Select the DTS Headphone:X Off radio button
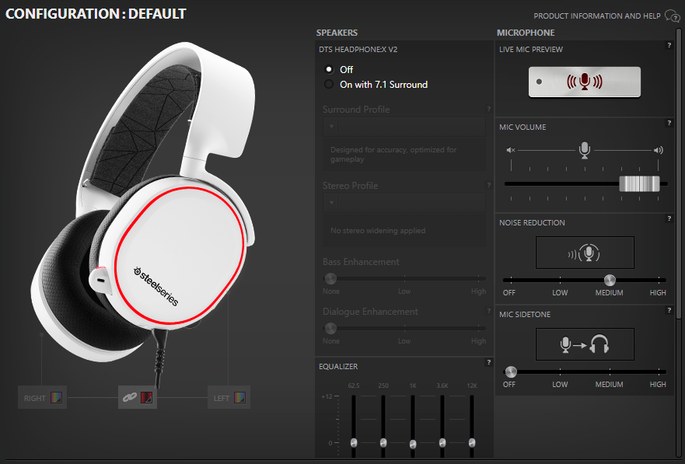Viewport: 685px width, 464px height. tap(329, 69)
